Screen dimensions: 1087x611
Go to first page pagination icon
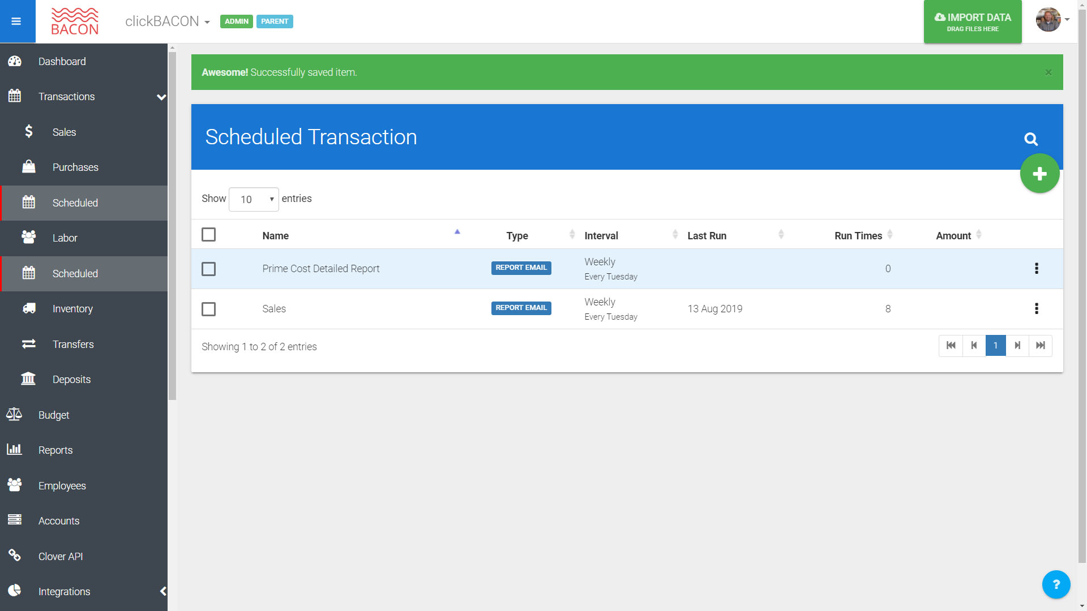coord(951,346)
